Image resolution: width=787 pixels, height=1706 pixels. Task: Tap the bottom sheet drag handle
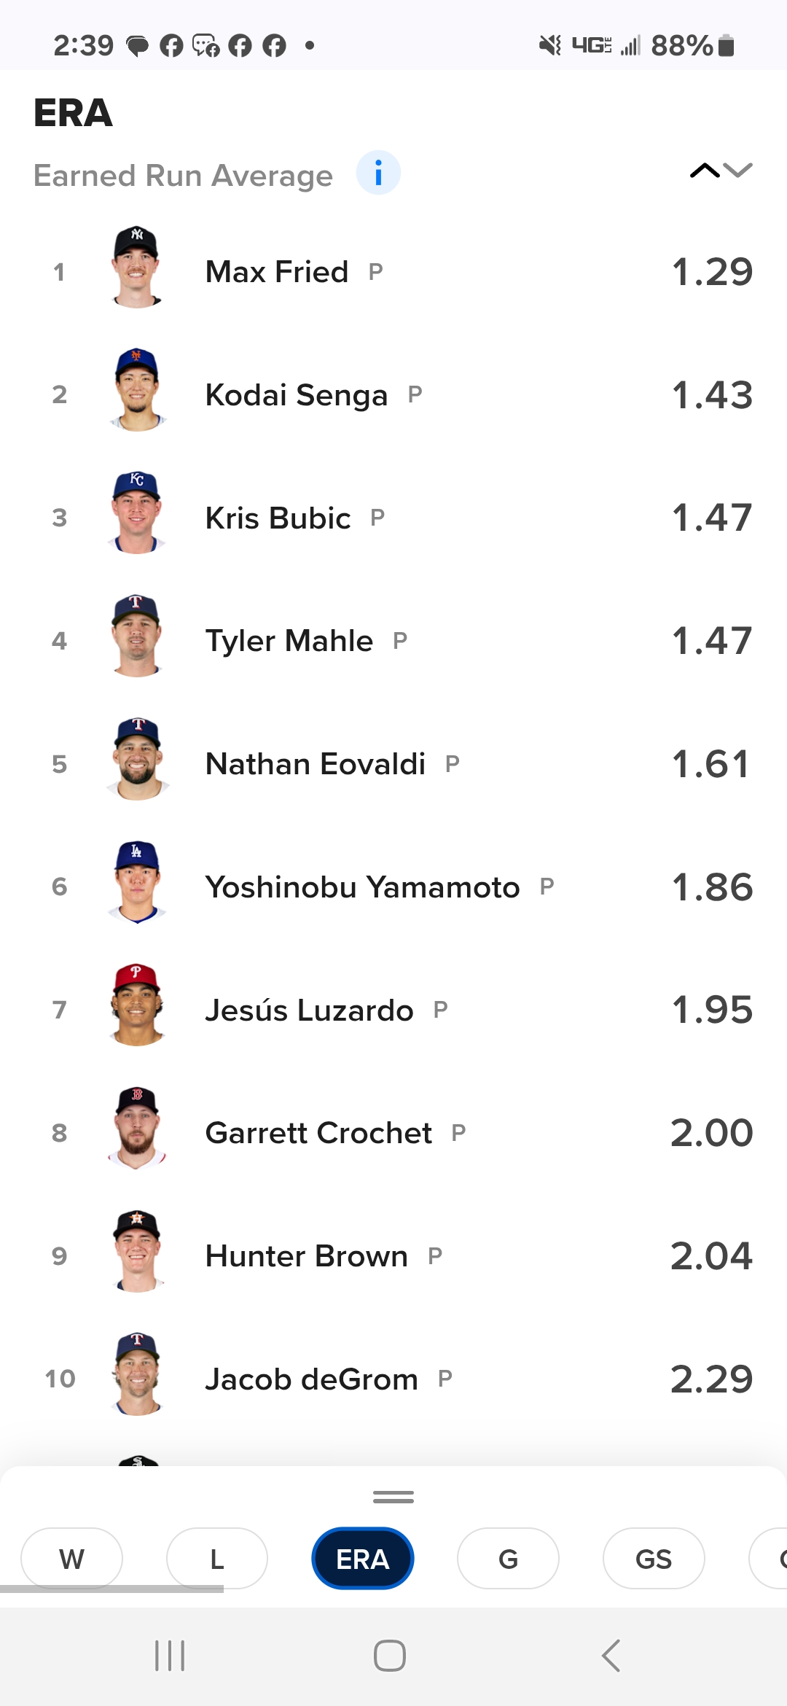point(393,1497)
